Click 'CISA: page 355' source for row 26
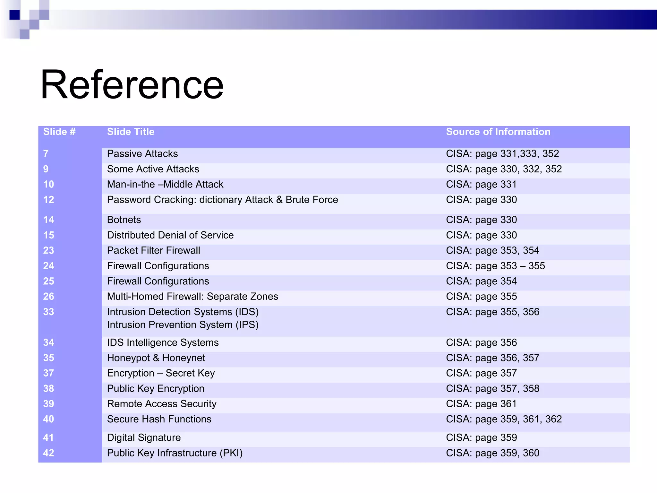The image size is (657, 493). (x=481, y=297)
